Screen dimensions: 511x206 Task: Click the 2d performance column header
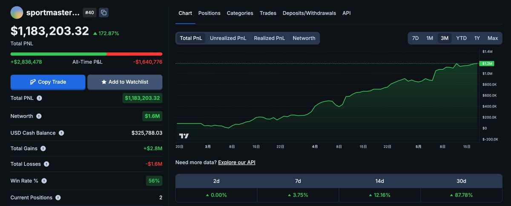(x=216, y=181)
